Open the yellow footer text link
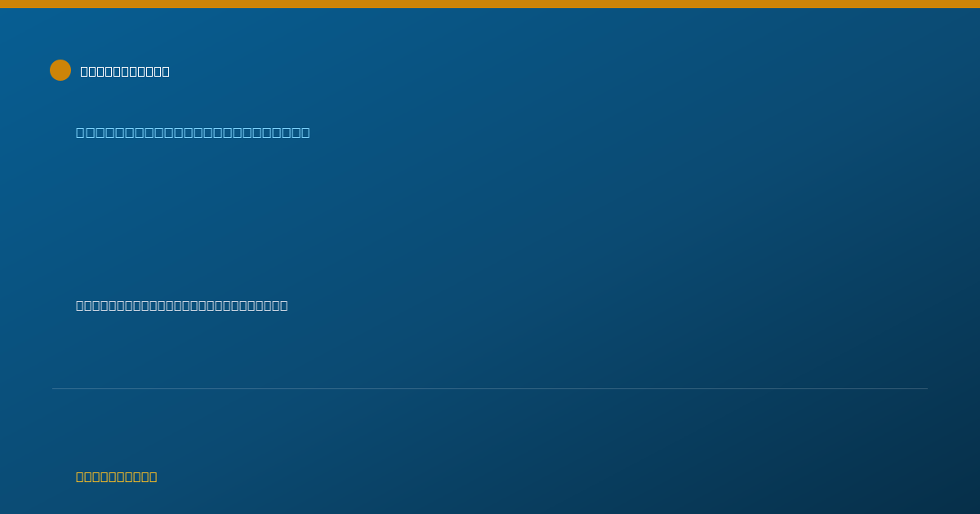This screenshot has width=980, height=514. click(117, 476)
